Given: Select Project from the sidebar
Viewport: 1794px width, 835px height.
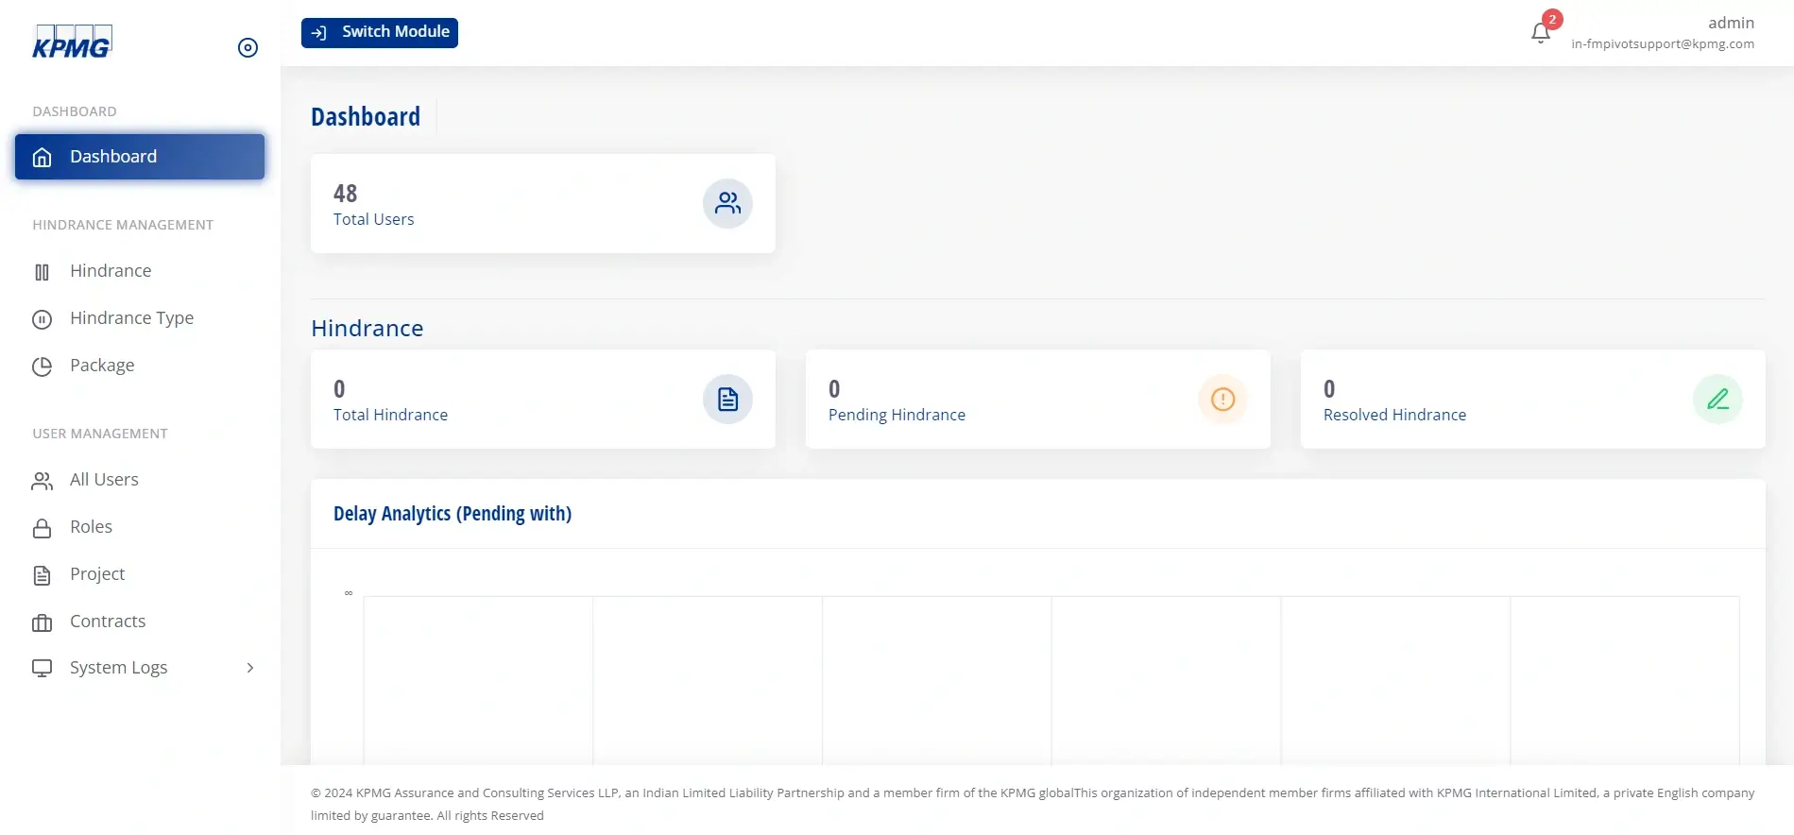Looking at the screenshot, I should click(96, 574).
